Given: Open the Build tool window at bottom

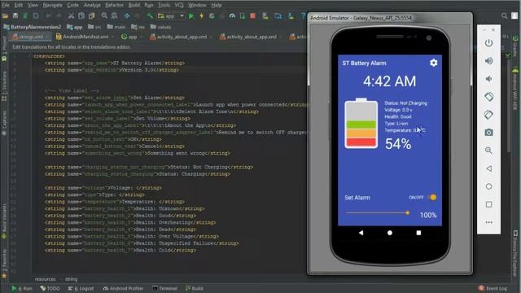Looking at the screenshot, I should pyautogui.click(x=195, y=288).
